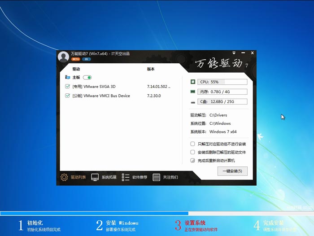Click the CPU chip icon

[x=193, y=82]
